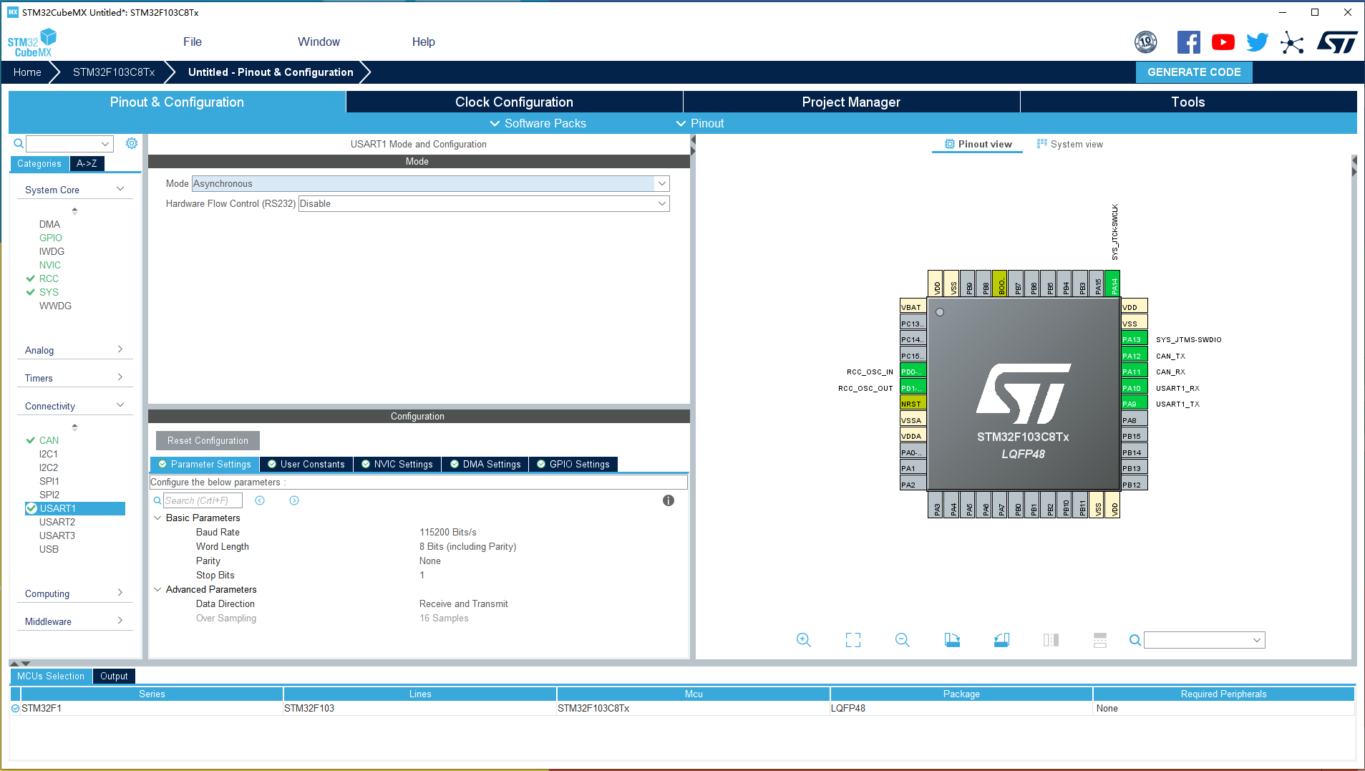Image resolution: width=1365 pixels, height=771 pixels.
Task: Open the YouTube channel icon
Action: pyautogui.click(x=1223, y=42)
